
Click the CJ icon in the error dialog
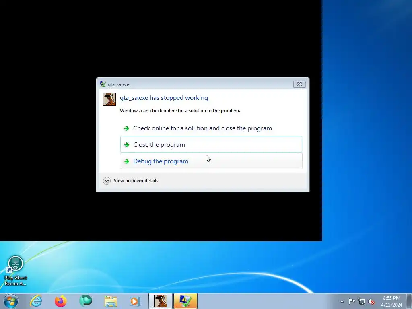point(109,99)
